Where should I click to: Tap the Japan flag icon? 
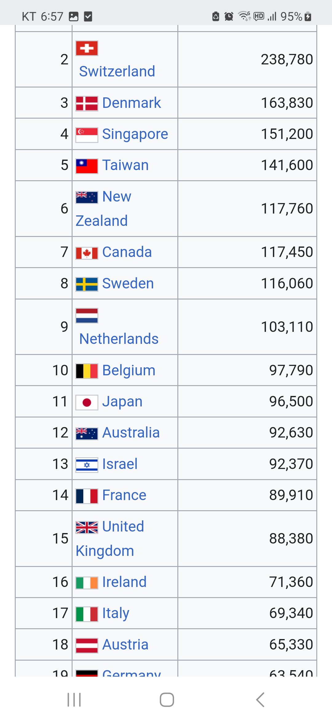(x=87, y=402)
